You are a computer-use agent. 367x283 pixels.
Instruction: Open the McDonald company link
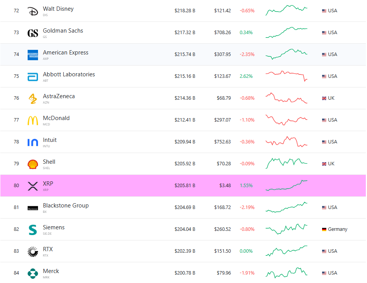click(56, 118)
